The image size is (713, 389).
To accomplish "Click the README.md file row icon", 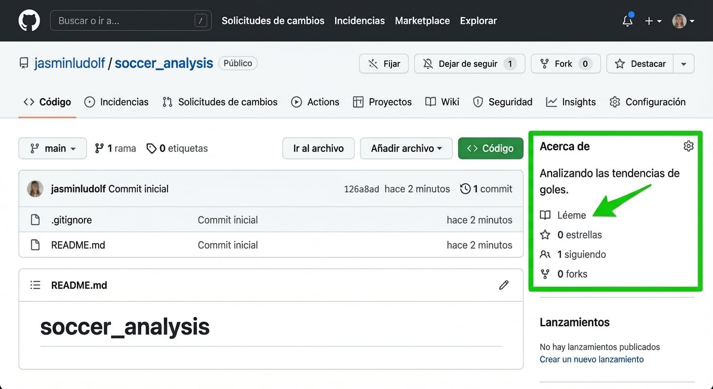I will (35, 245).
